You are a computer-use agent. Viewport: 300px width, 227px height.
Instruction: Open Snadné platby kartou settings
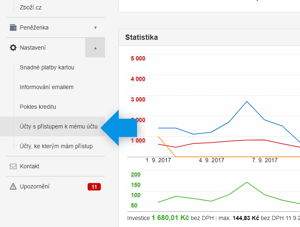[47, 67]
